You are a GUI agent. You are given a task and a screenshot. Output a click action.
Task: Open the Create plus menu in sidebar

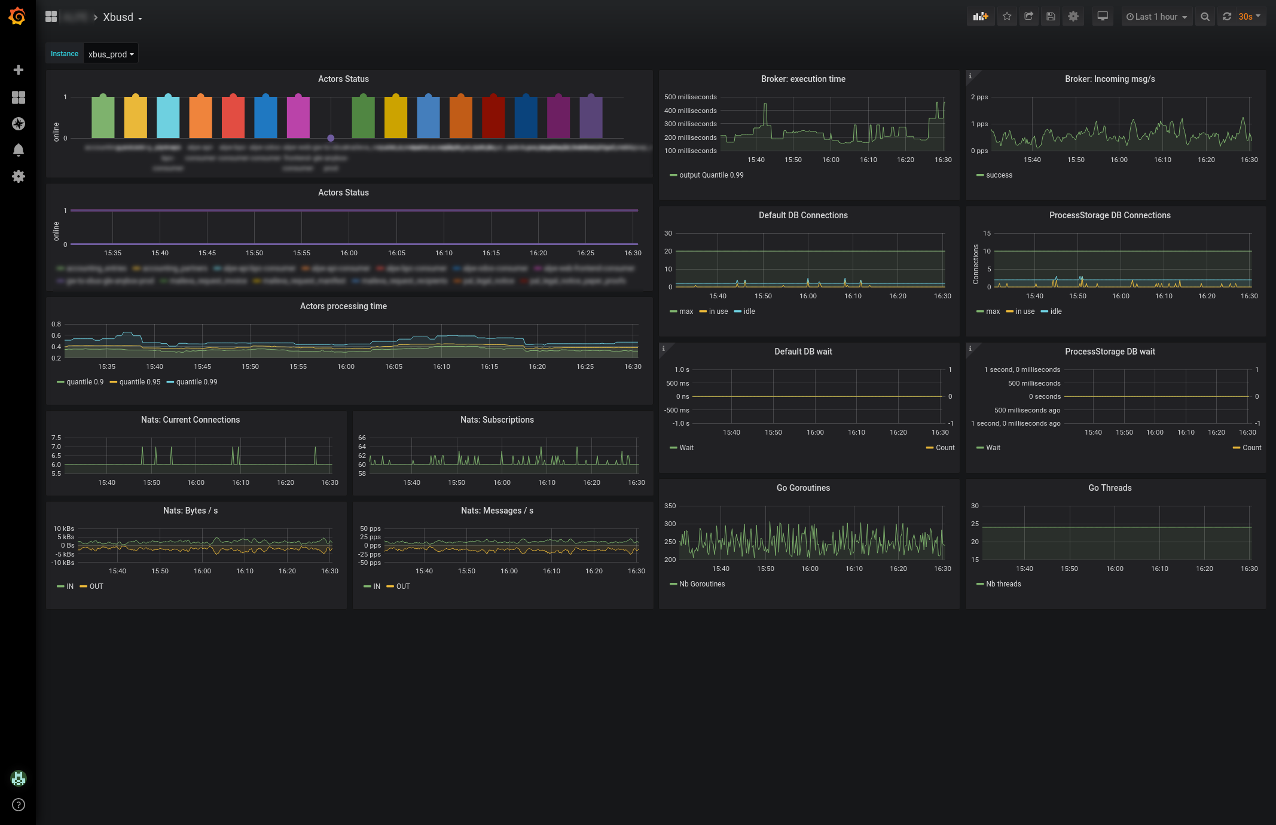click(x=19, y=70)
